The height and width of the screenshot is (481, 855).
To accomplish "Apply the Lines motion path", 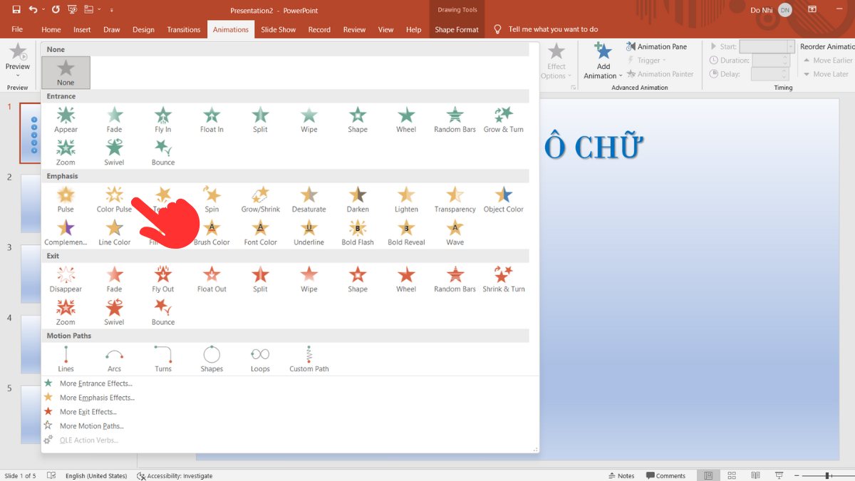I will (66, 359).
